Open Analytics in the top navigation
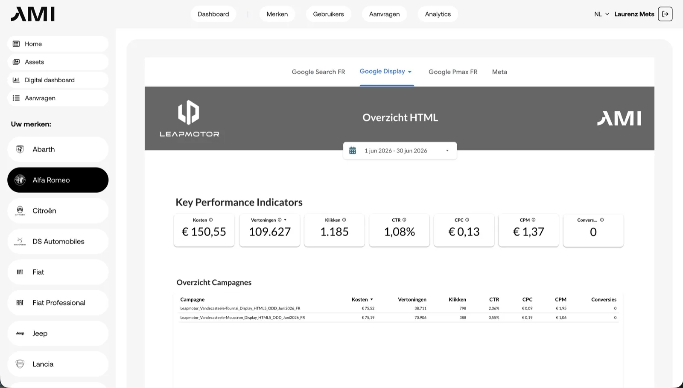Screen dimensions: 683x388 [x=438, y=14]
